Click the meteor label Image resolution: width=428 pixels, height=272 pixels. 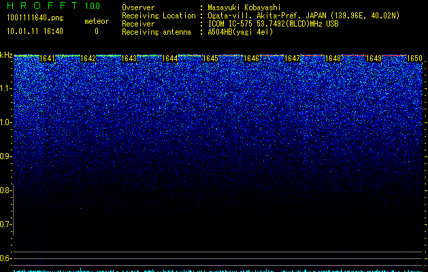click(x=97, y=21)
